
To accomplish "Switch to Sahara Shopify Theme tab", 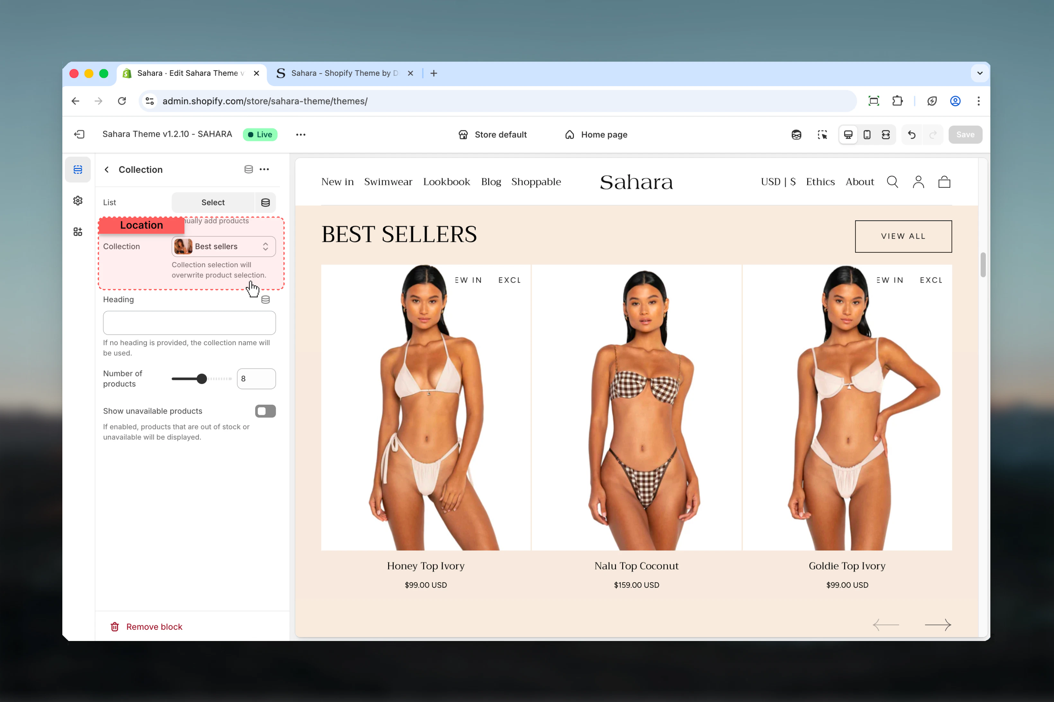I will [x=345, y=74].
